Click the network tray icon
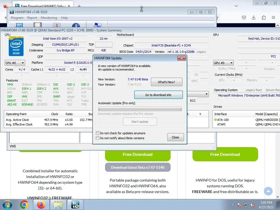The image size is (280, 210). [246, 205]
